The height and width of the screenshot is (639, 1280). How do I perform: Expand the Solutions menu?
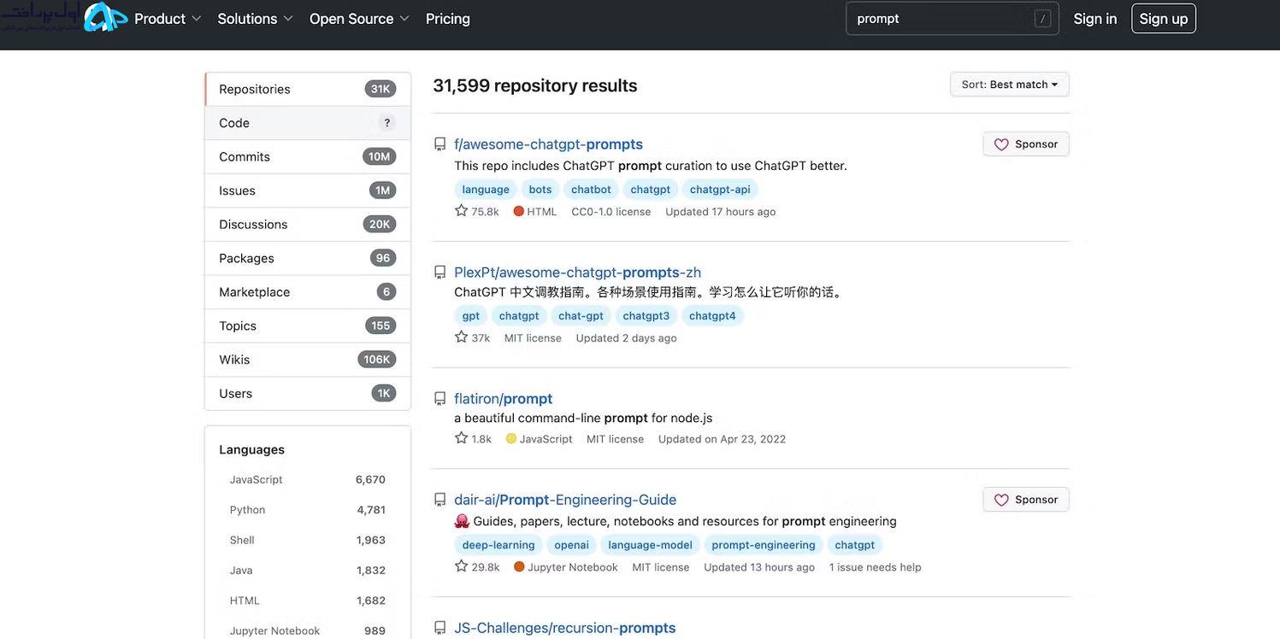pos(255,19)
